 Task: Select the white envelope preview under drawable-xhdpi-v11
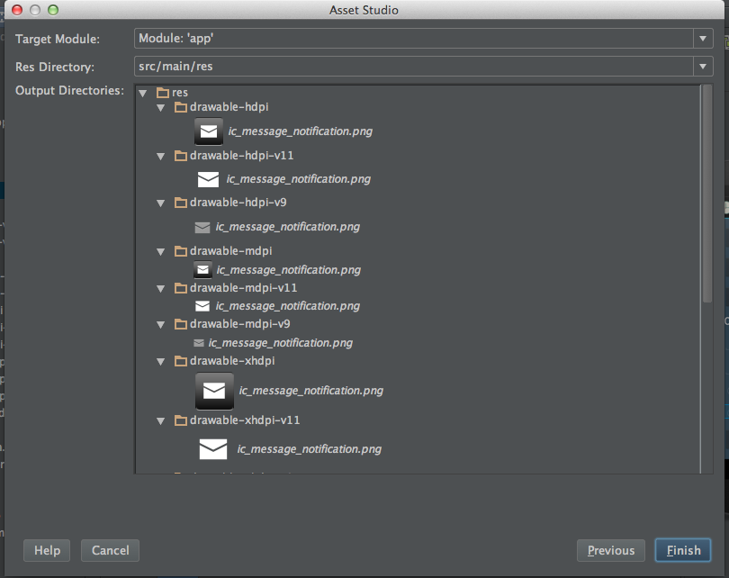click(213, 449)
